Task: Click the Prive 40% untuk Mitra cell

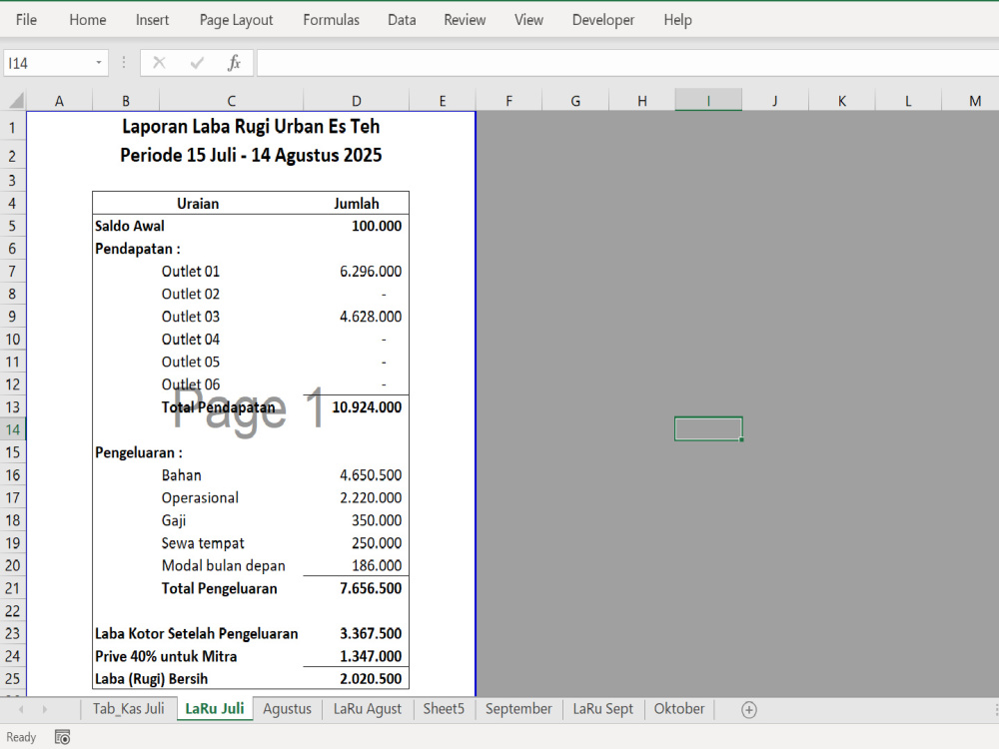Action: pos(166,657)
